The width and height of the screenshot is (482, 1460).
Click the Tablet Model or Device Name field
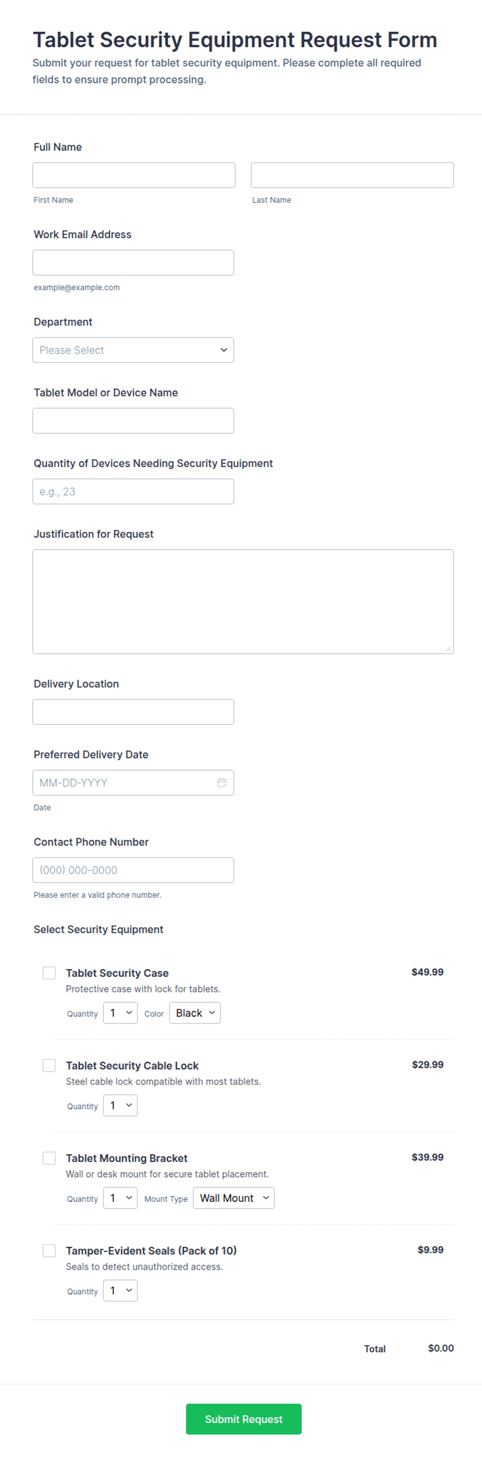(133, 420)
